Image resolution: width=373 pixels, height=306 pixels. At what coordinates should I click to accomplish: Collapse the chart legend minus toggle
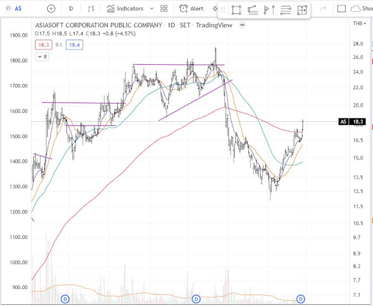click(242, 24)
